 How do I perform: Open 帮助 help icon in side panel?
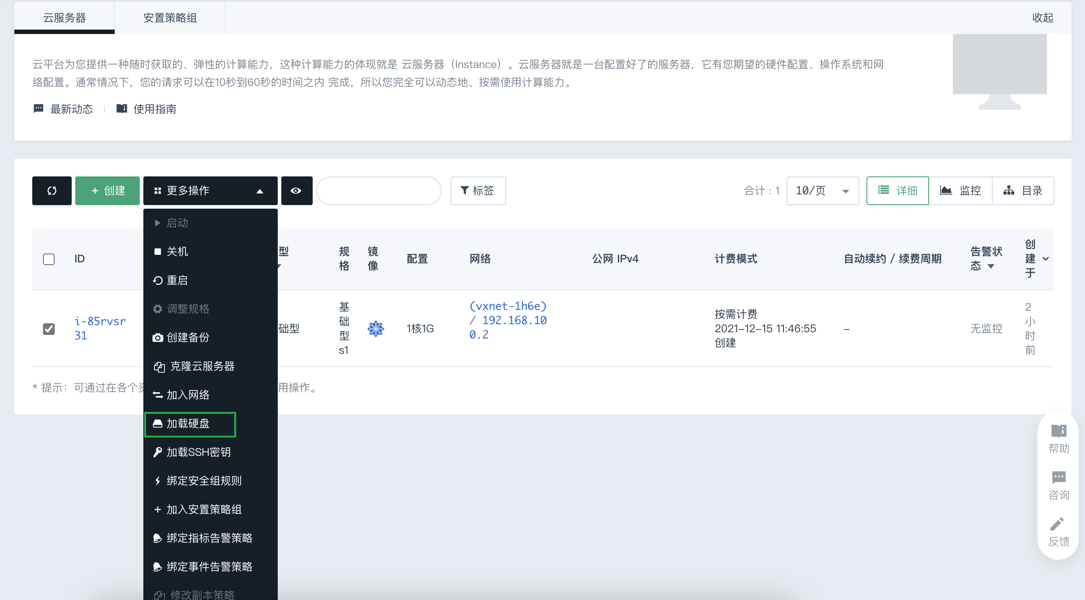(x=1059, y=431)
